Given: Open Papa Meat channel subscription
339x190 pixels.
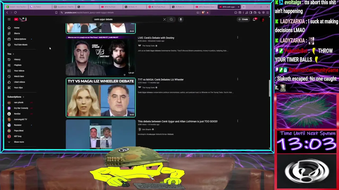Looking at the screenshot, I should (x=19, y=131).
